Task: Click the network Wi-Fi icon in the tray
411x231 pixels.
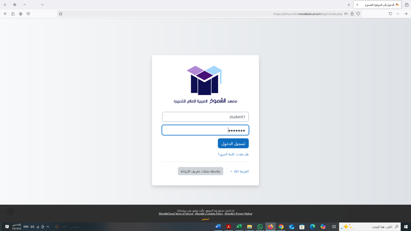Action: tap(38, 227)
